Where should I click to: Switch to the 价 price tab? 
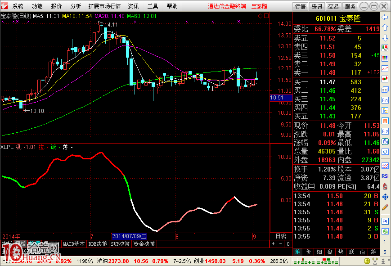coord(309,252)
